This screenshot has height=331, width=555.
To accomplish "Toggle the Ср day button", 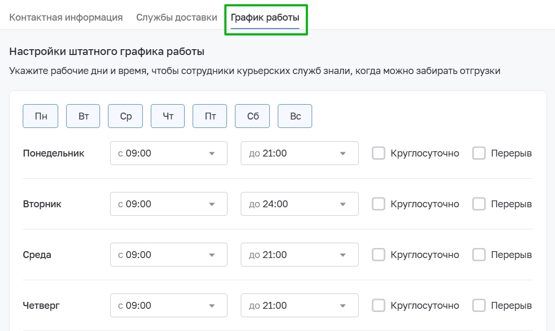I will point(125,116).
